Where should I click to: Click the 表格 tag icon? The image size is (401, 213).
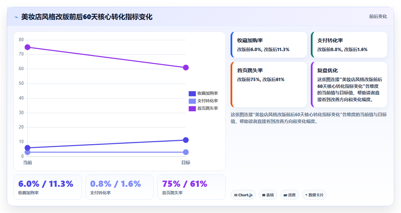click(x=264, y=195)
